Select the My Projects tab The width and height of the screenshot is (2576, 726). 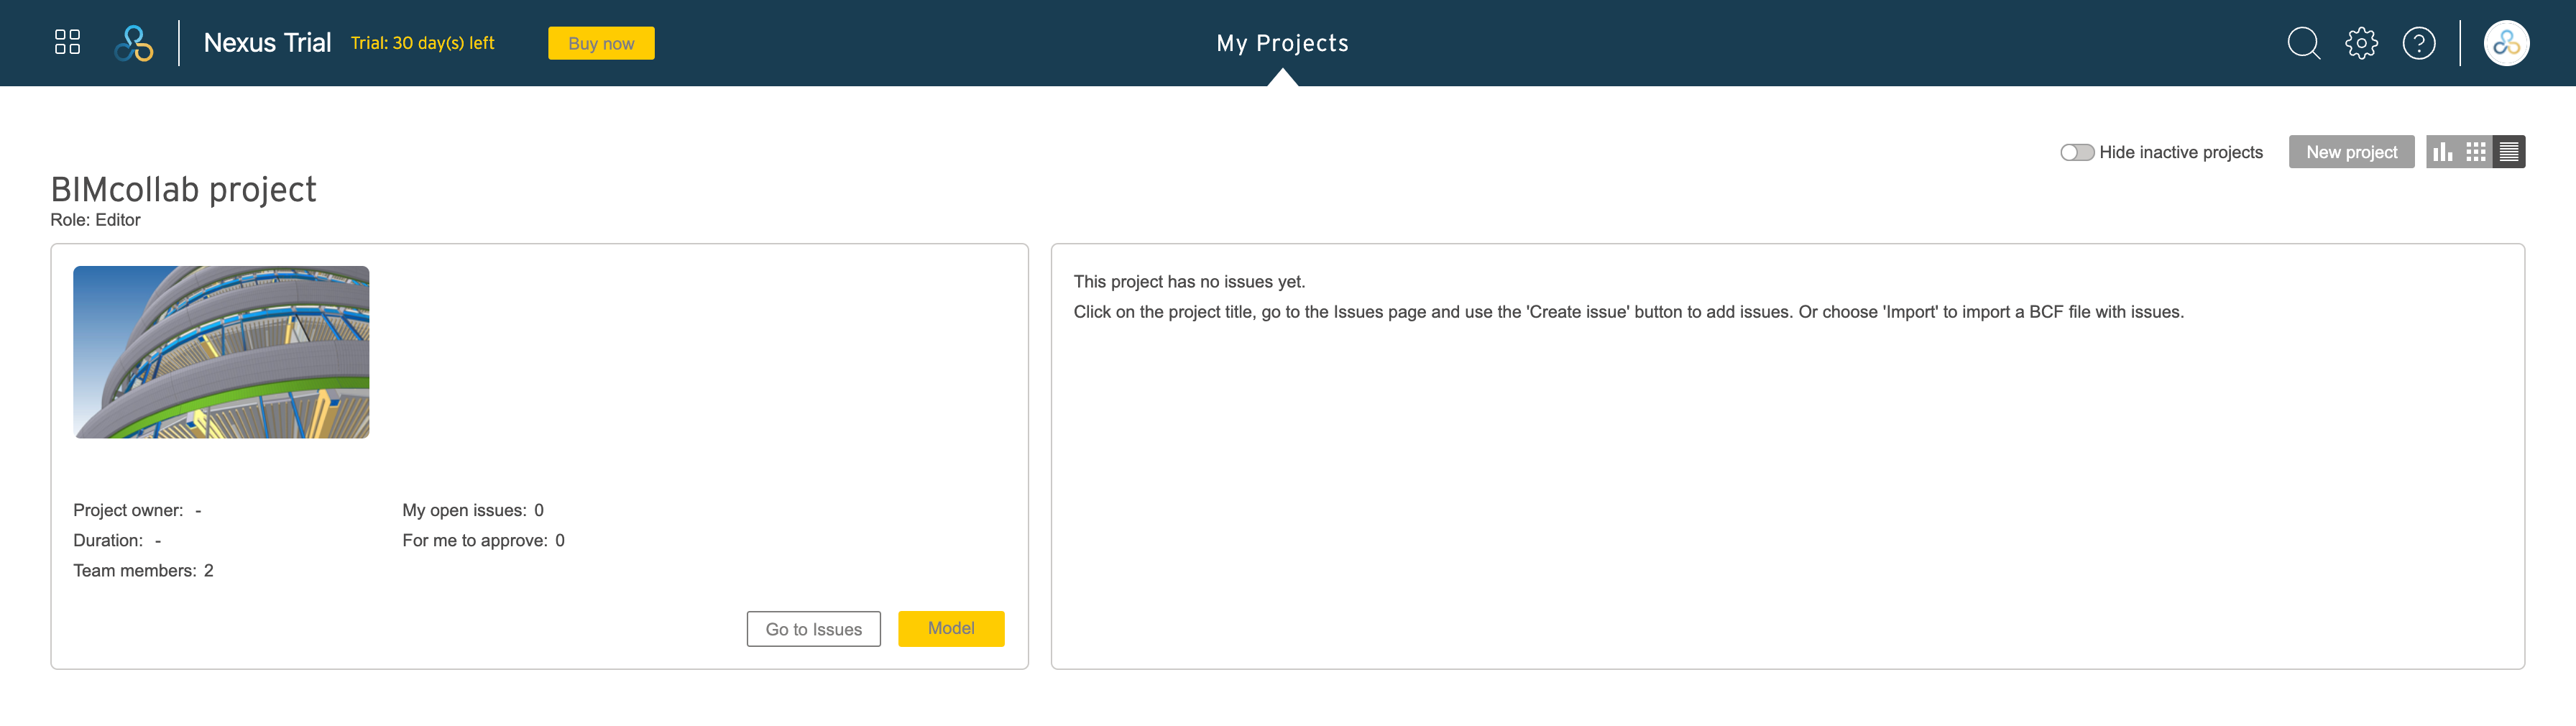[1282, 43]
